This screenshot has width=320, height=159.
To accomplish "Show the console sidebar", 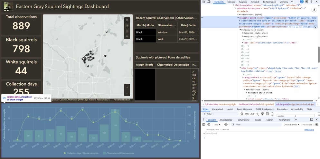I will click(x=204, y=125).
